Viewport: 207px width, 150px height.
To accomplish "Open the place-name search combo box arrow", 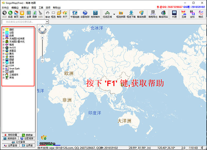I will pos(47,22).
